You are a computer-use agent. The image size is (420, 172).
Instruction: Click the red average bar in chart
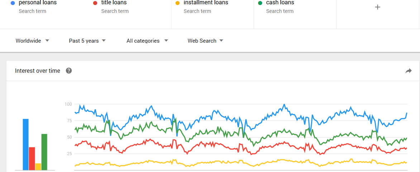(x=32, y=159)
